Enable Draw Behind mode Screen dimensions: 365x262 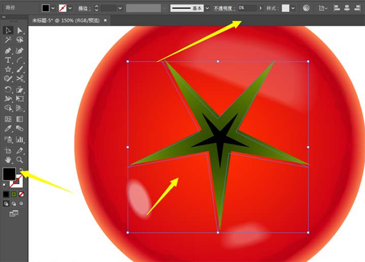click(13, 204)
